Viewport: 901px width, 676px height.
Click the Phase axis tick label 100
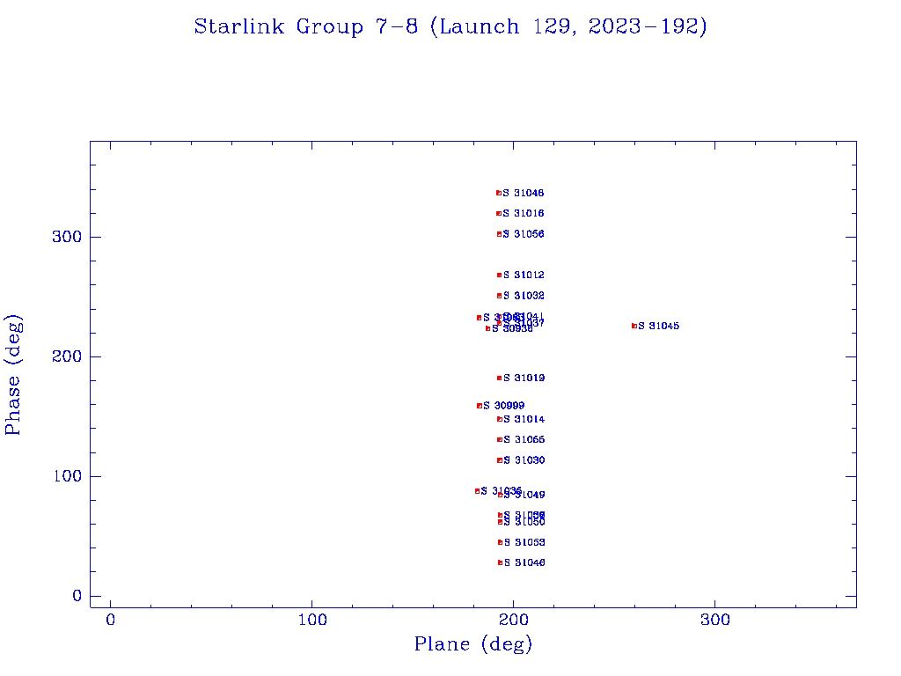(x=68, y=476)
